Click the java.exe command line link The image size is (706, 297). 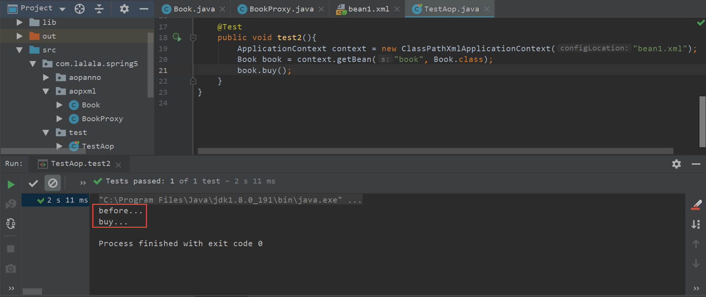pyautogui.click(x=230, y=200)
